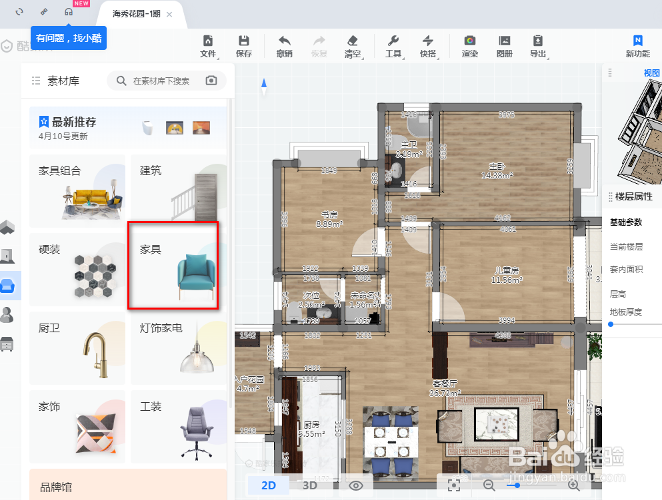This screenshot has width=662, height=500.
Task: Select the 儿童房 room label
Action: (507, 275)
